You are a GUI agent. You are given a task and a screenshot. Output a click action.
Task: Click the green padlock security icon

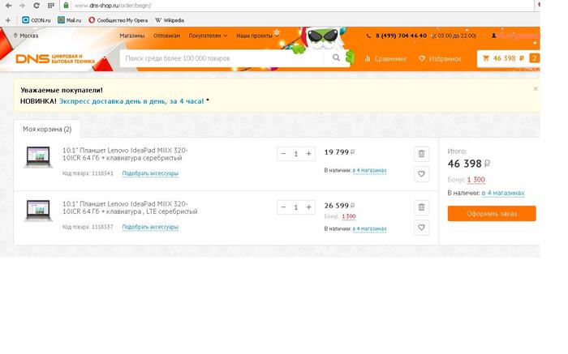click(x=66, y=5)
